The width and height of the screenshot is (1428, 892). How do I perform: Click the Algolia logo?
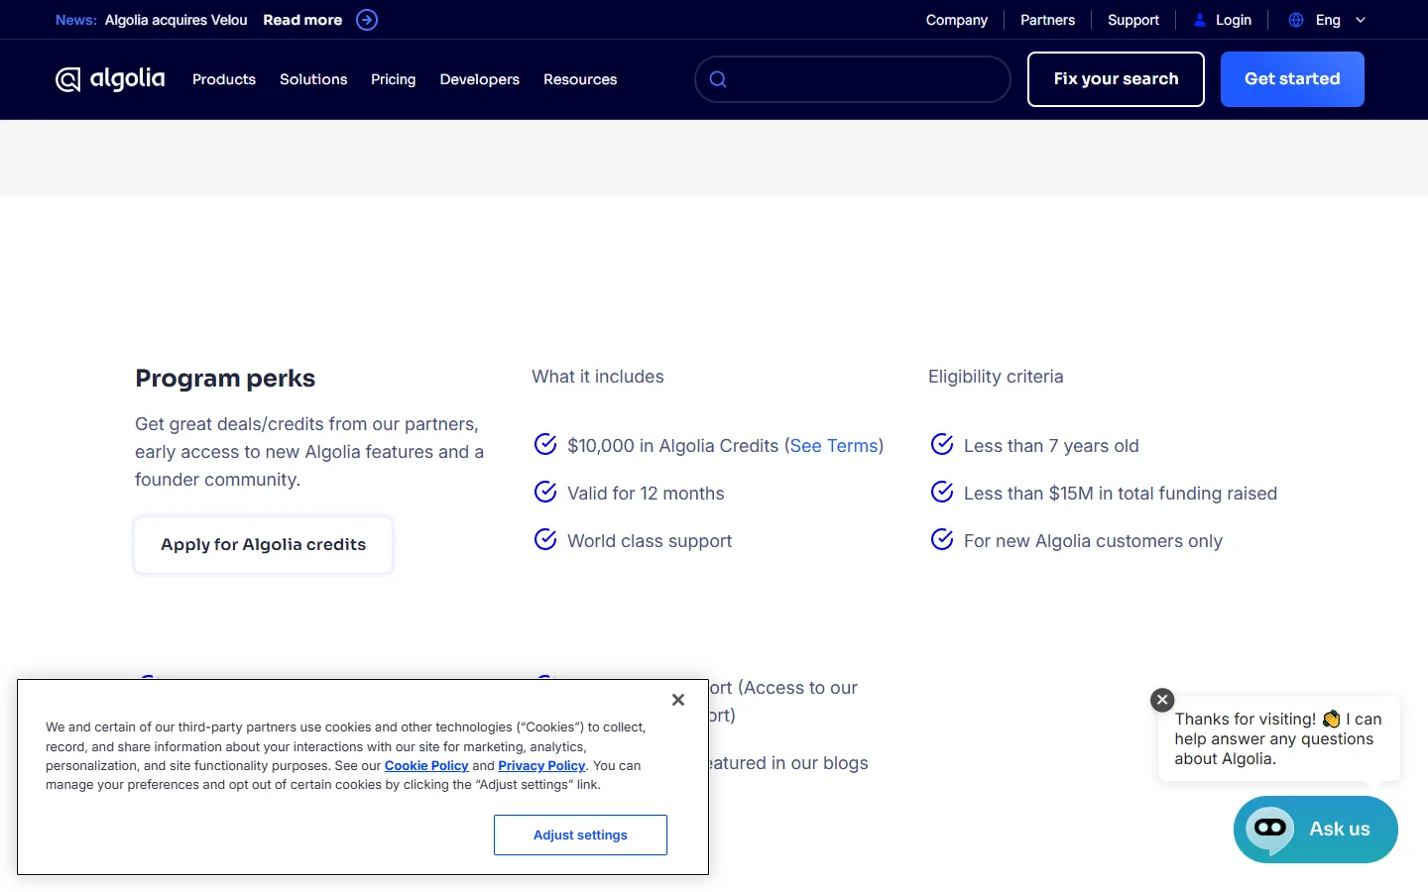[110, 79]
